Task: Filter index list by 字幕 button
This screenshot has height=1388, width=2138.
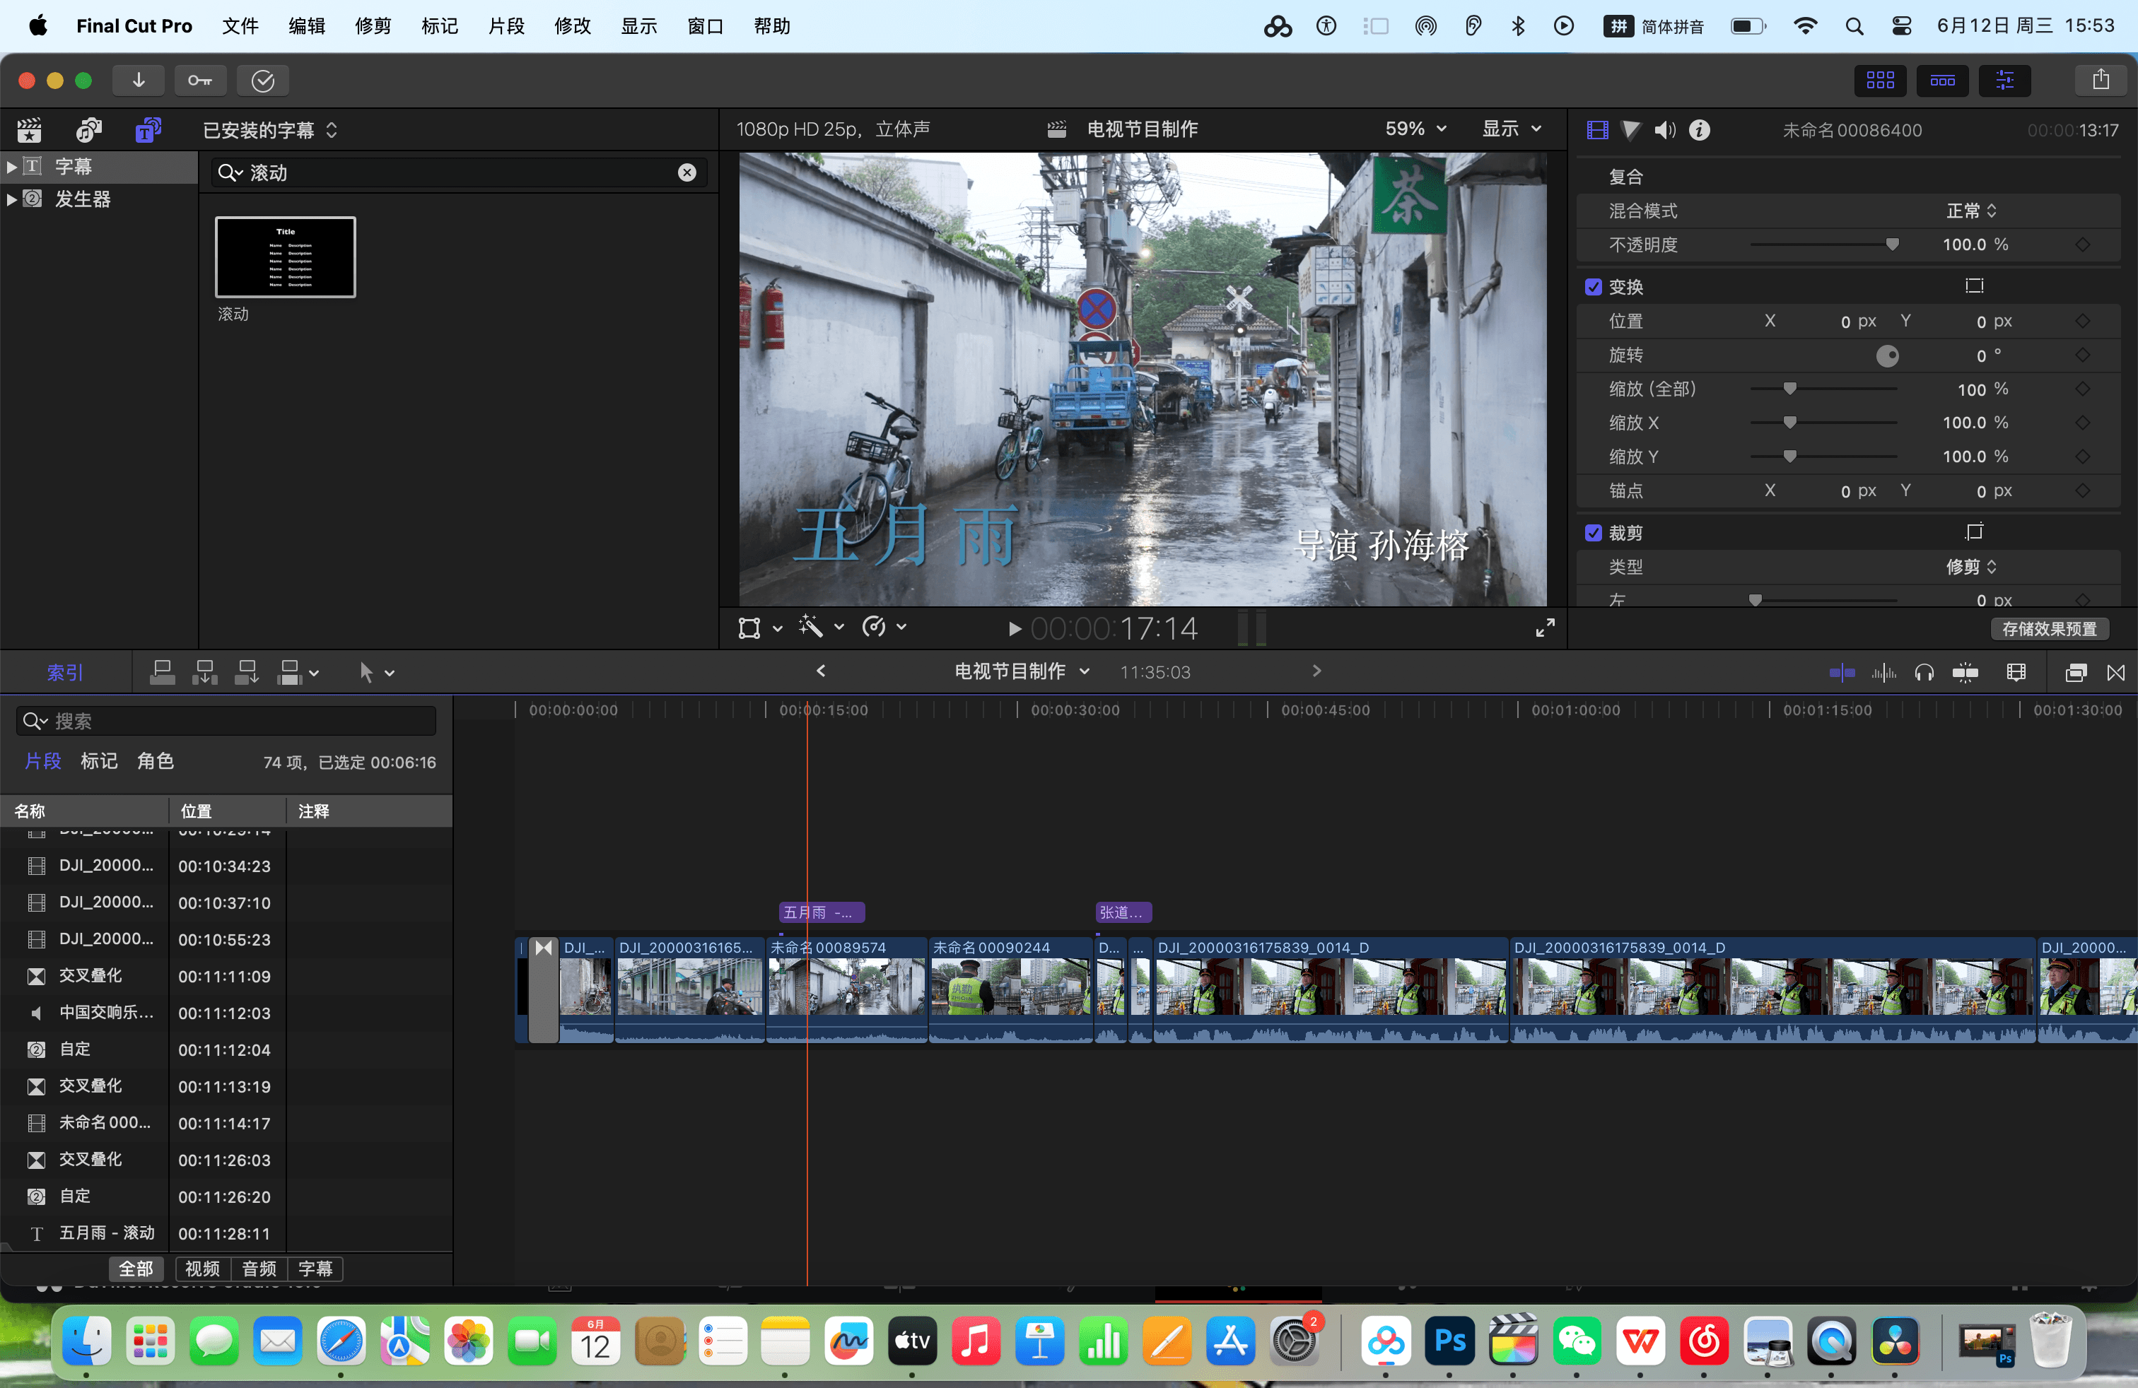Action: click(315, 1269)
